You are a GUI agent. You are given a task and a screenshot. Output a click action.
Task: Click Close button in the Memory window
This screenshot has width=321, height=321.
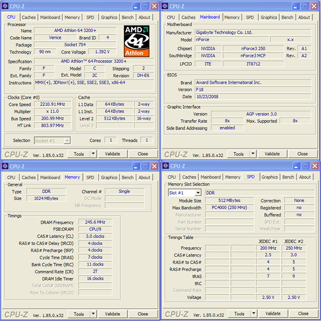tap(143, 314)
